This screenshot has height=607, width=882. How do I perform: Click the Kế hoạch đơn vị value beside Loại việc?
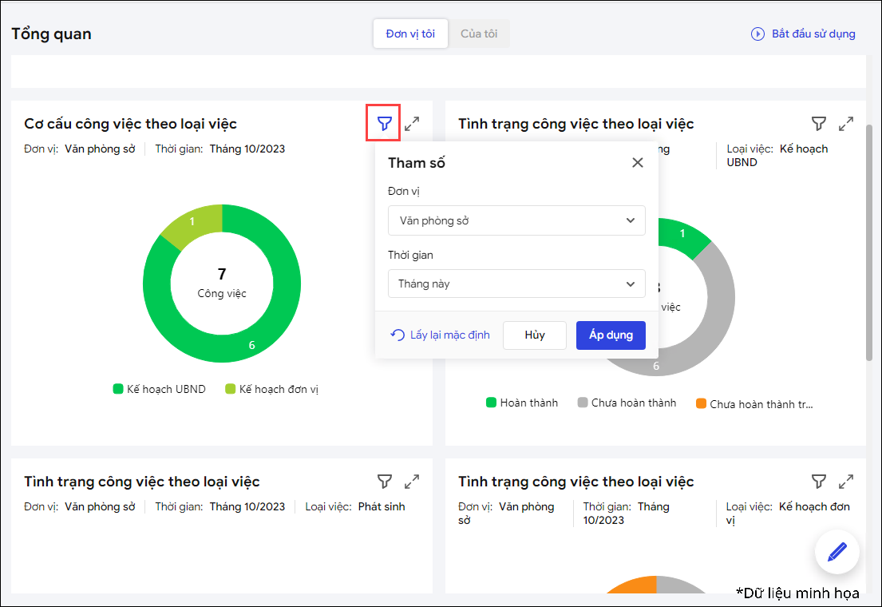point(788,513)
